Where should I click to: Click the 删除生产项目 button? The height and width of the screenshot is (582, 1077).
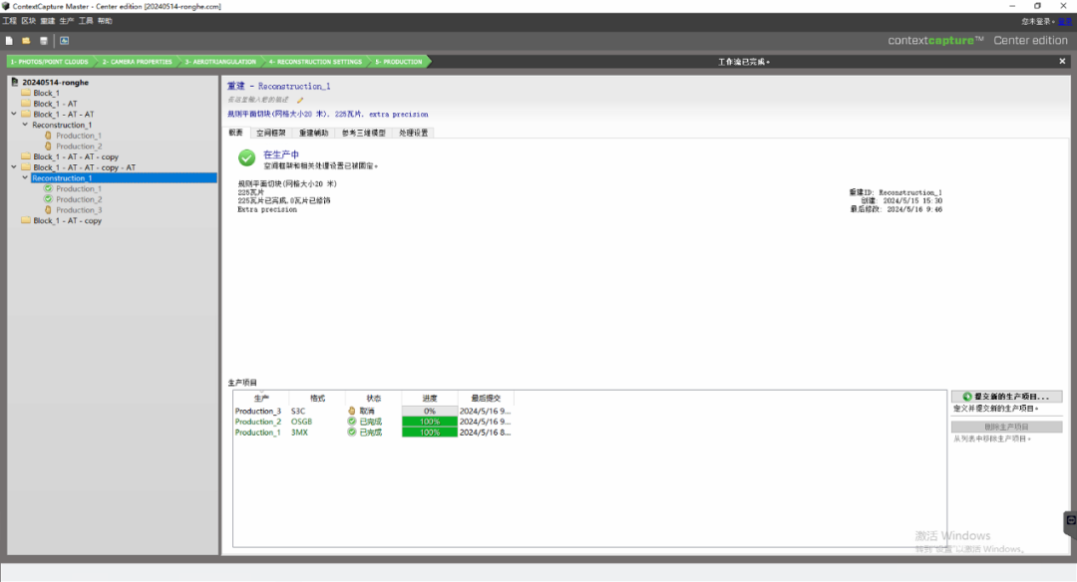[x=1006, y=427]
